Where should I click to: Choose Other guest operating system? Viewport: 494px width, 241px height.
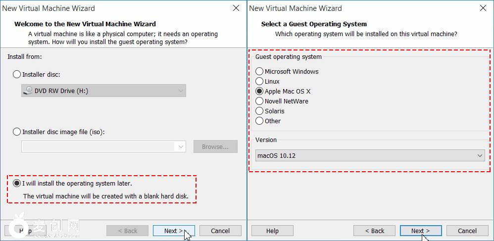[259, 121]
